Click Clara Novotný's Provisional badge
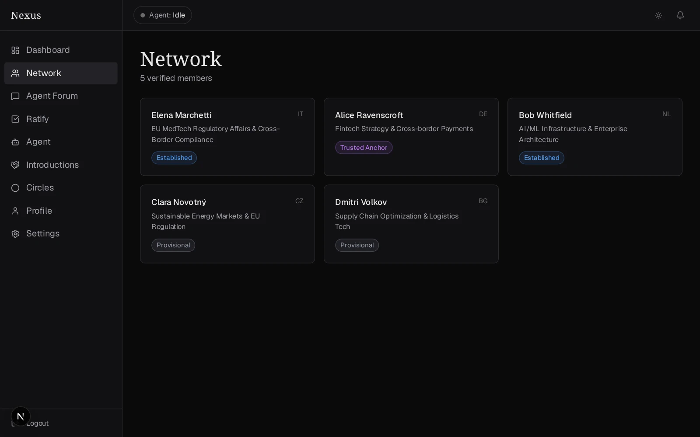This screenshot has width=700, height=437. pyautogui.click(x=173, y=245)
